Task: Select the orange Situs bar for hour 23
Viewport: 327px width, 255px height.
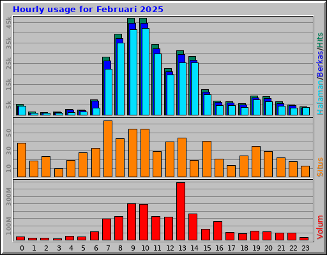Action: (x=305, y=171)
